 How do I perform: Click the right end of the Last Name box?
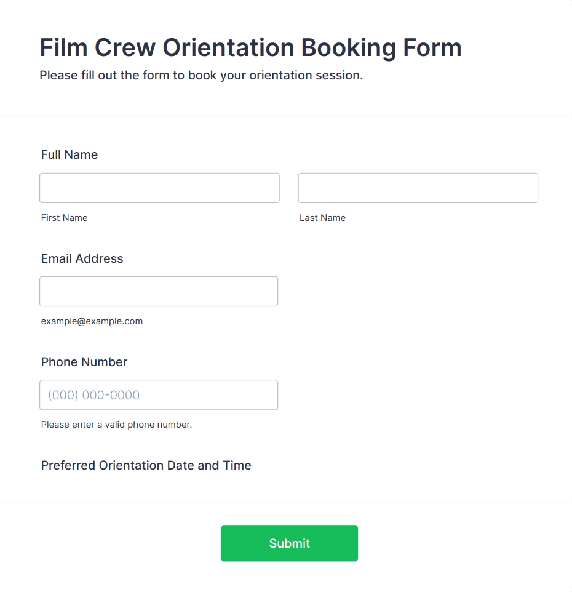pyautogui.click(x=534, y=188)
